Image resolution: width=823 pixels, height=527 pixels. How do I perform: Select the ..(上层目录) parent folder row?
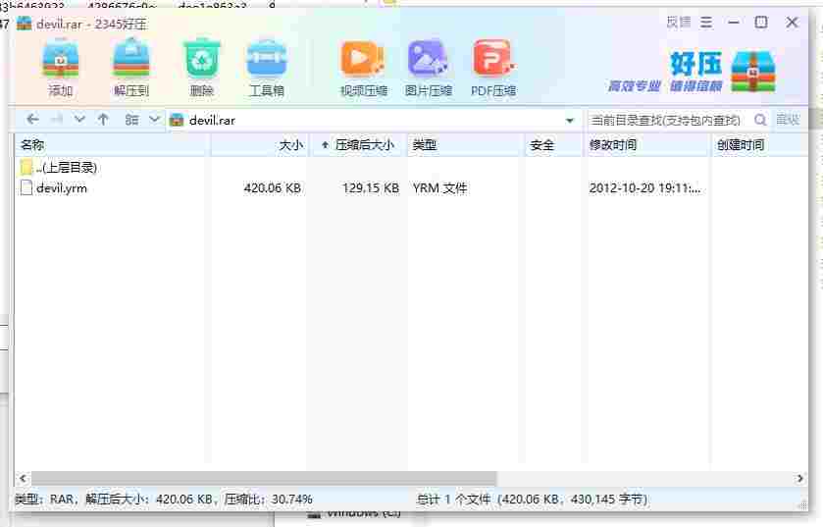coord(59,168)
